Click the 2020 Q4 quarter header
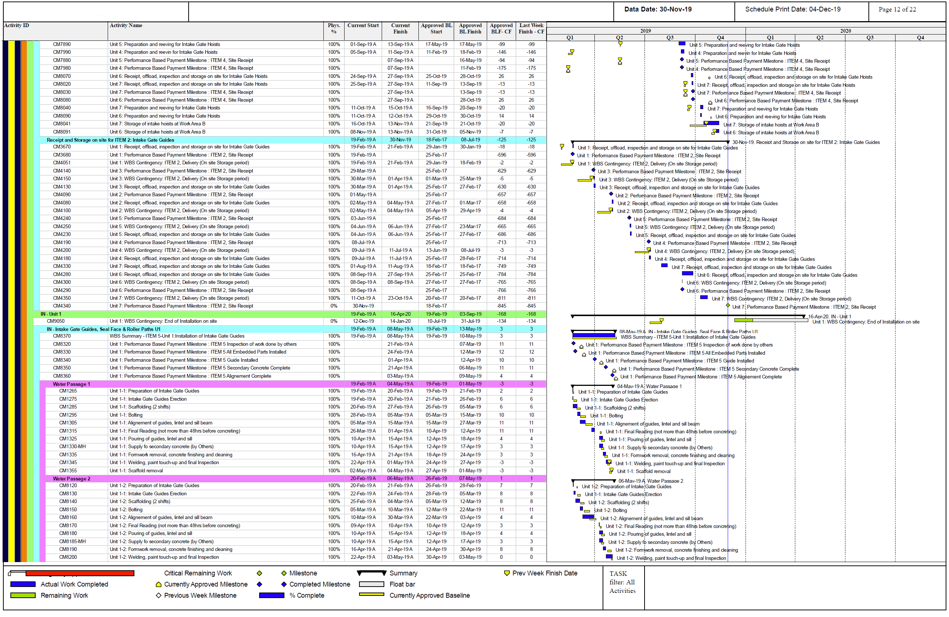Viewport: 949px width, 617px height. point(920,37)
